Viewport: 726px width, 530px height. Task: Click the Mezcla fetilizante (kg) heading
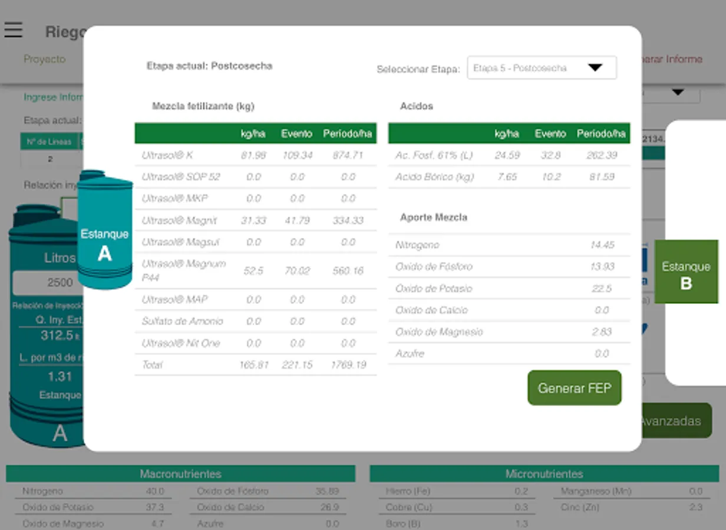pos(203,107)
